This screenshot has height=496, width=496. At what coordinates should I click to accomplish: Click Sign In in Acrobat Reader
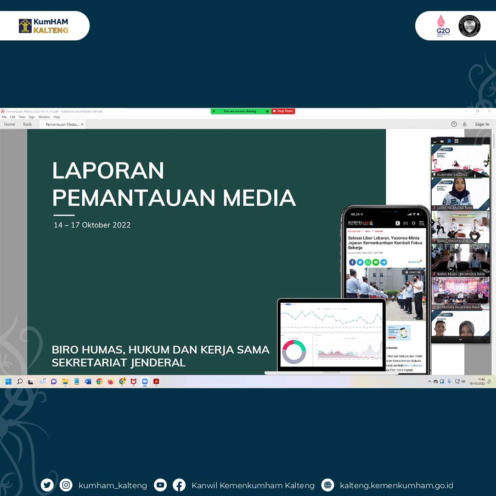pos(482,124)
